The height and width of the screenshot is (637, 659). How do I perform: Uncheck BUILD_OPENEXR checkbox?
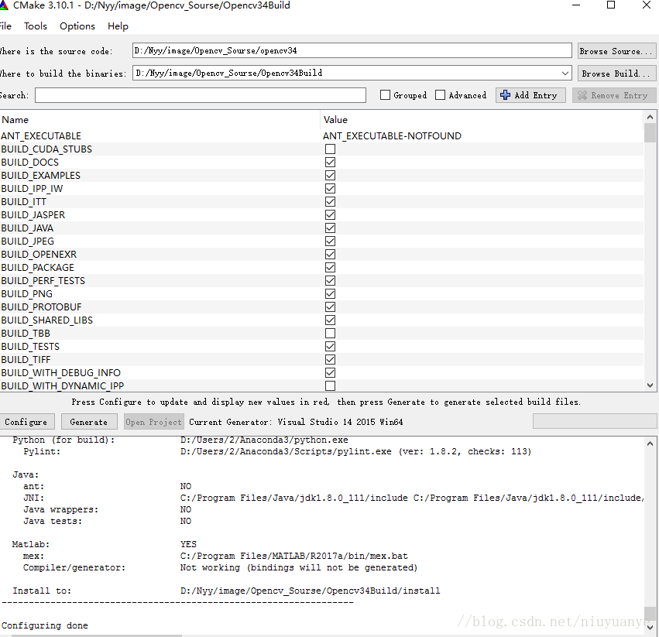(x=331, y=254)
